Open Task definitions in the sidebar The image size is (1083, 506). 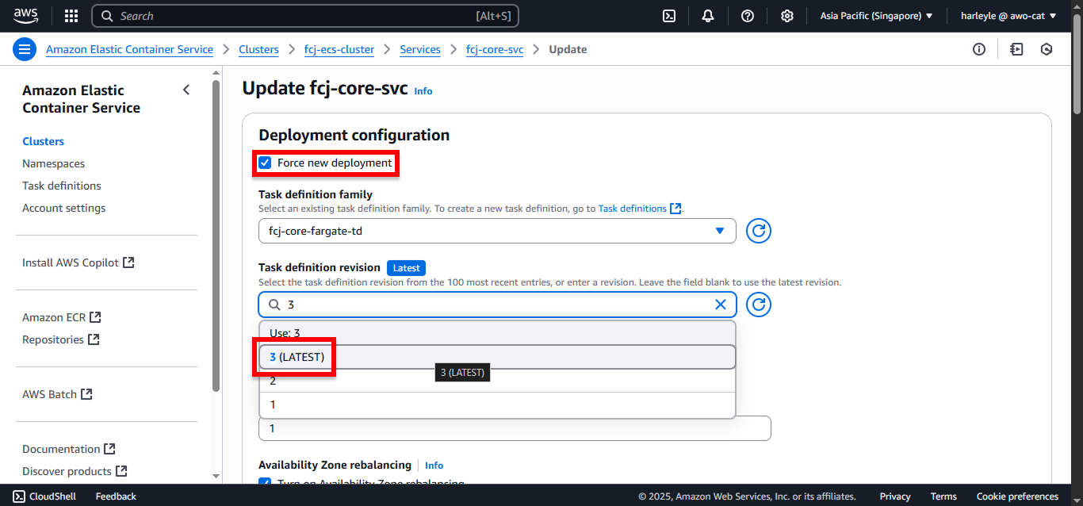click(62, 186)
